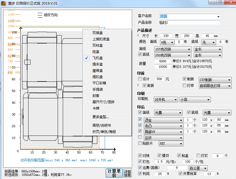Toggle the 粘盒 checkbox
236x179 pixels.
179,155
